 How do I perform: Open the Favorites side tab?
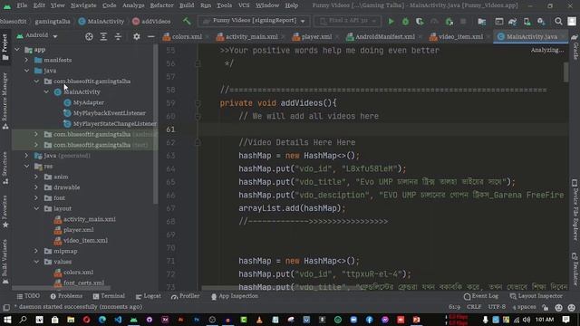click(5, 211)
